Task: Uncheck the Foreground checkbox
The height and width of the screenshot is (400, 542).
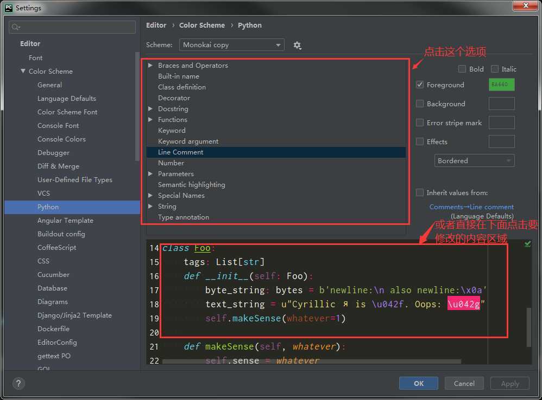Action: pyautogui.click(x=420, y=85)
